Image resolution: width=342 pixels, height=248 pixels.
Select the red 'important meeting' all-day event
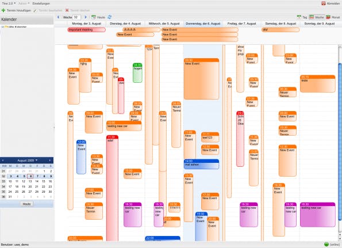pos(87,30)
